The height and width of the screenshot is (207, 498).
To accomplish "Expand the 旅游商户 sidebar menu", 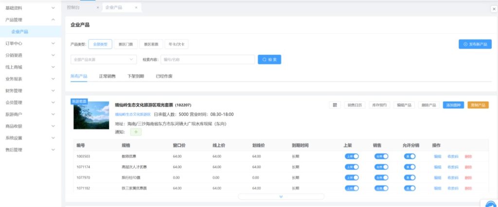I will [x=31, y=114].
